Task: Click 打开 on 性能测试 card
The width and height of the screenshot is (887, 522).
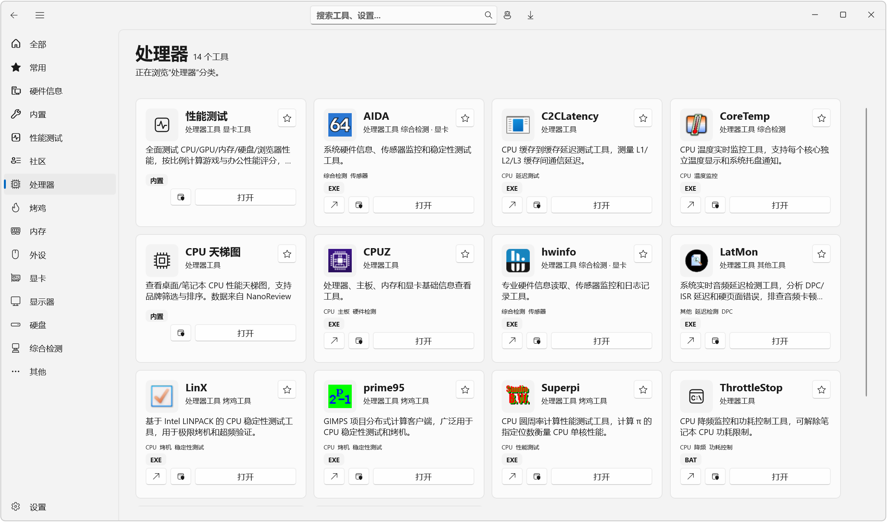Action: pyautogui.click(x=246, y=197)
